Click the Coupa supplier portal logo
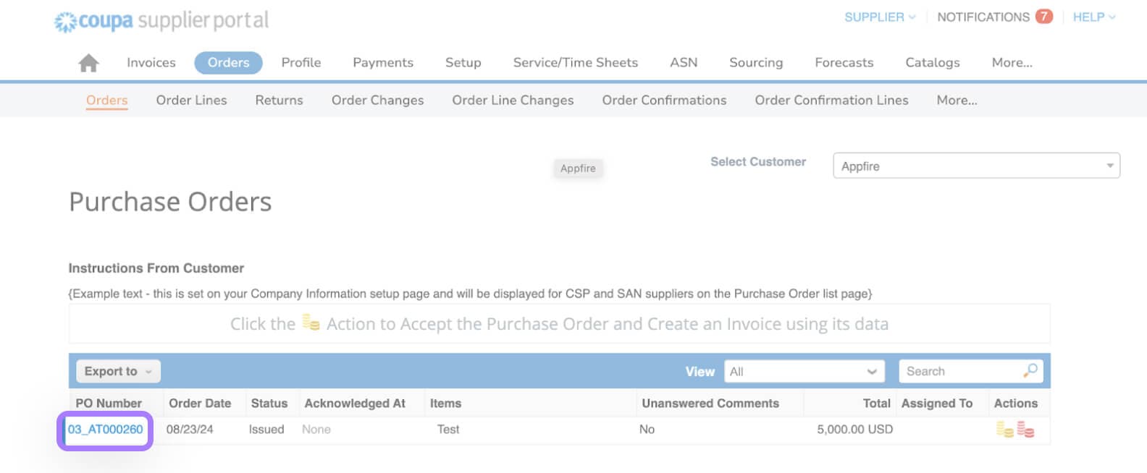1147x473 pixels. pyautogui.click(x=161, y=21)
